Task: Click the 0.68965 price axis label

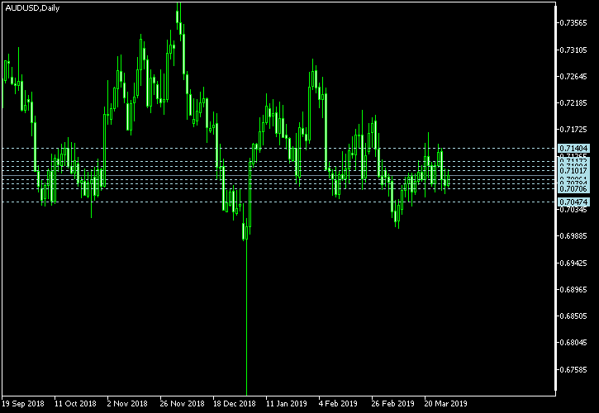Action: 573,290
